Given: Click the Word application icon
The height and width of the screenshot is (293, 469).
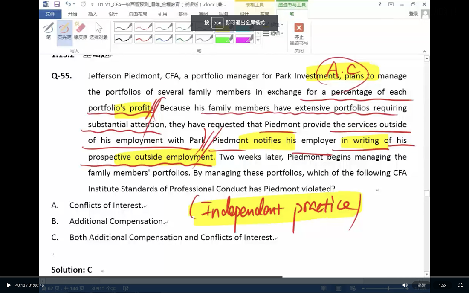Looking at the screenshot, I should tap(46, 4).
